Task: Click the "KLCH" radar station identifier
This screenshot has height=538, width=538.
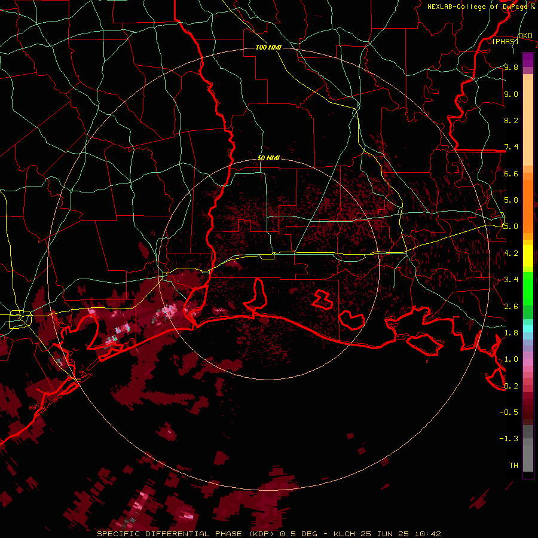Action: click(x=344, y=534)
